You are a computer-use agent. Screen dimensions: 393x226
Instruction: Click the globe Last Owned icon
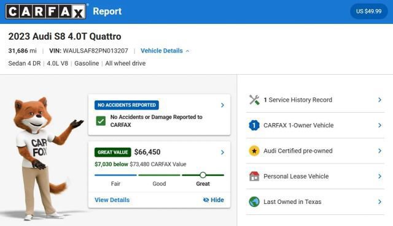tap(254, 202)
